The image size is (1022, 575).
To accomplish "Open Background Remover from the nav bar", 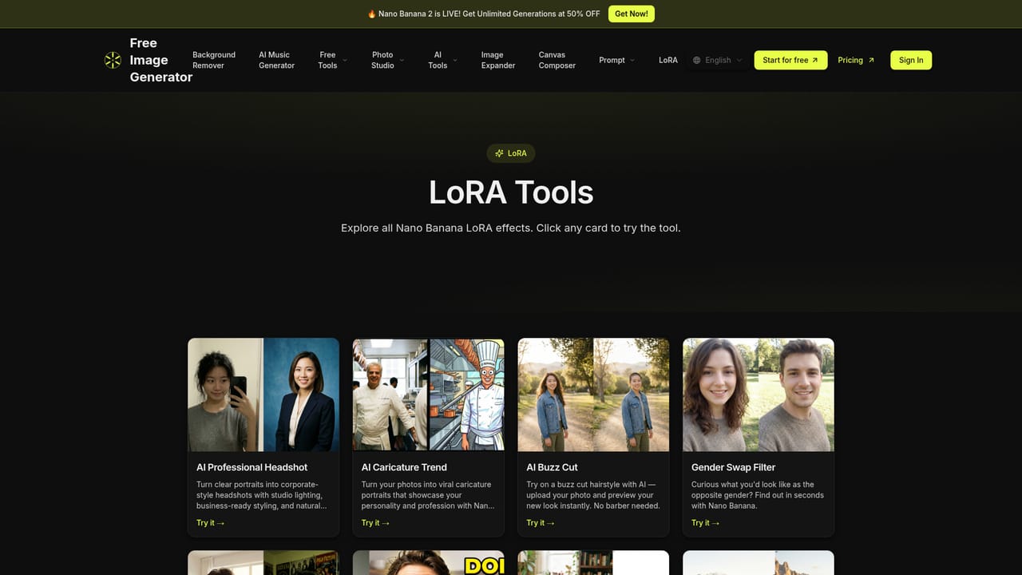I will [x=214, y=60].
